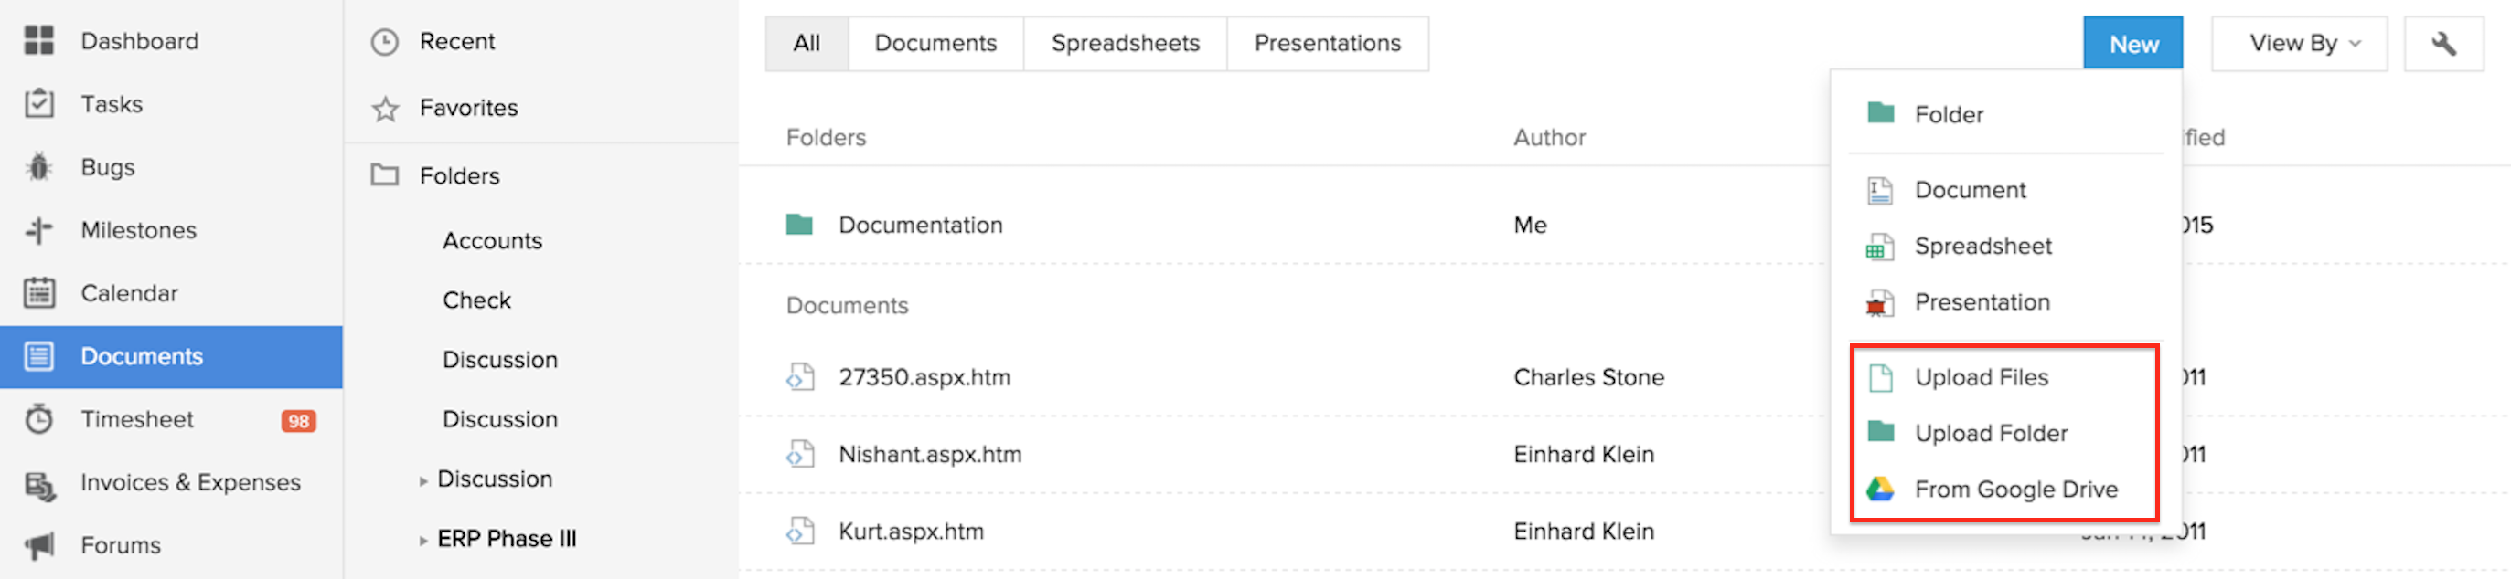Open the Timesheet clock icon

click(x=39, y=419)
